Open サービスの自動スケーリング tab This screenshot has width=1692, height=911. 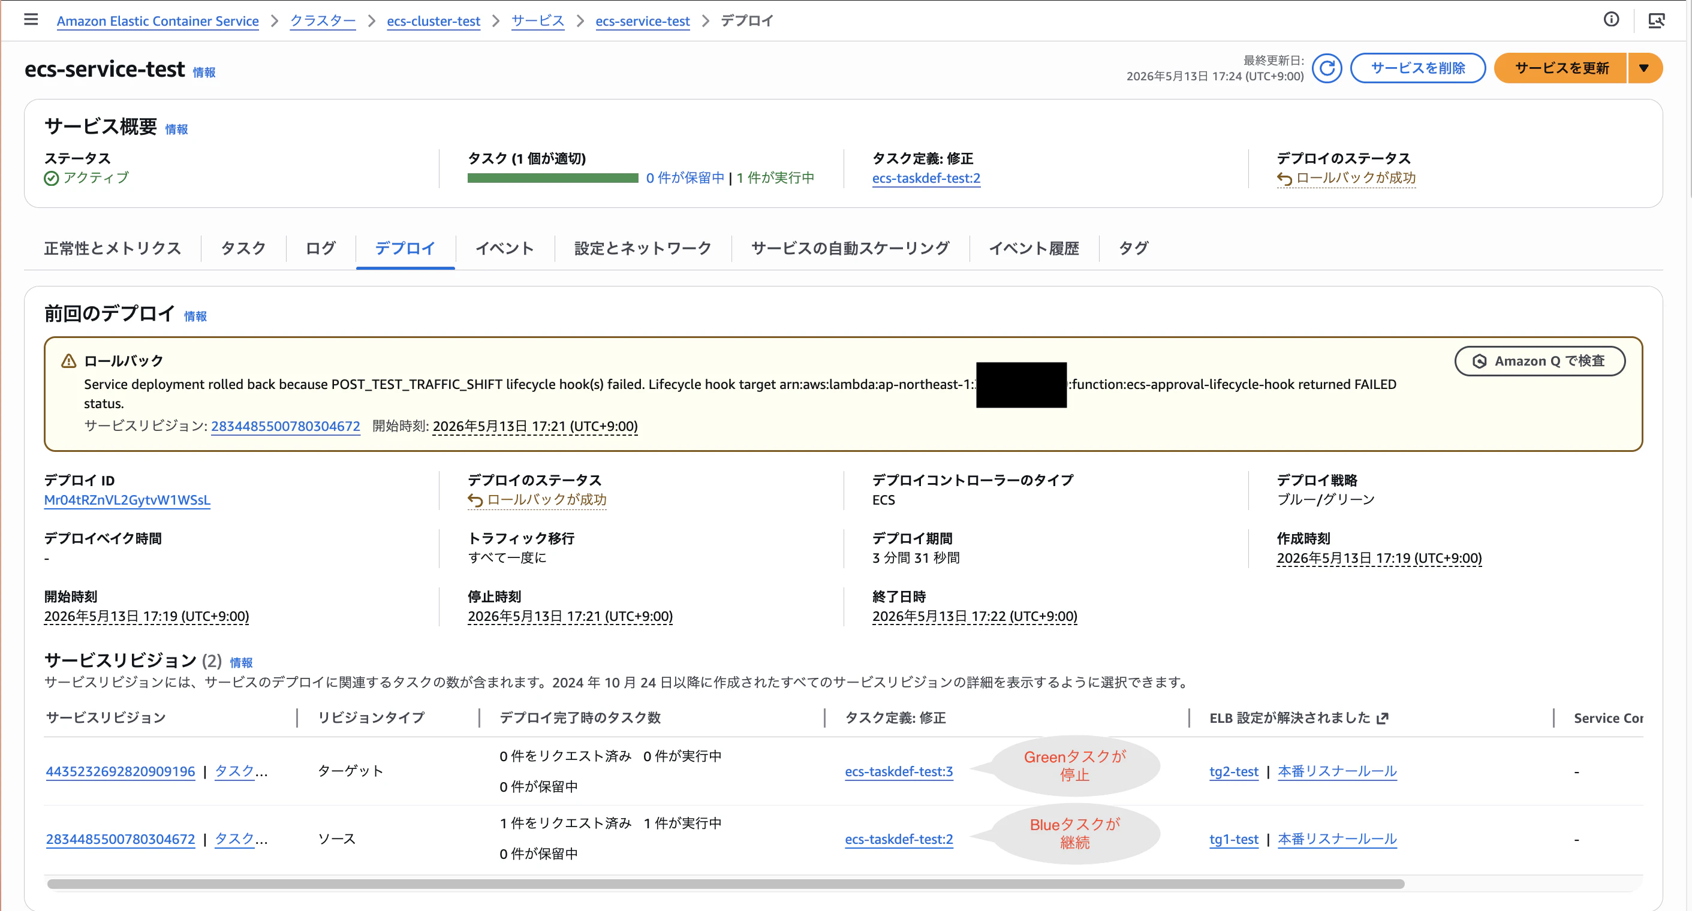[x=850, y=248]
